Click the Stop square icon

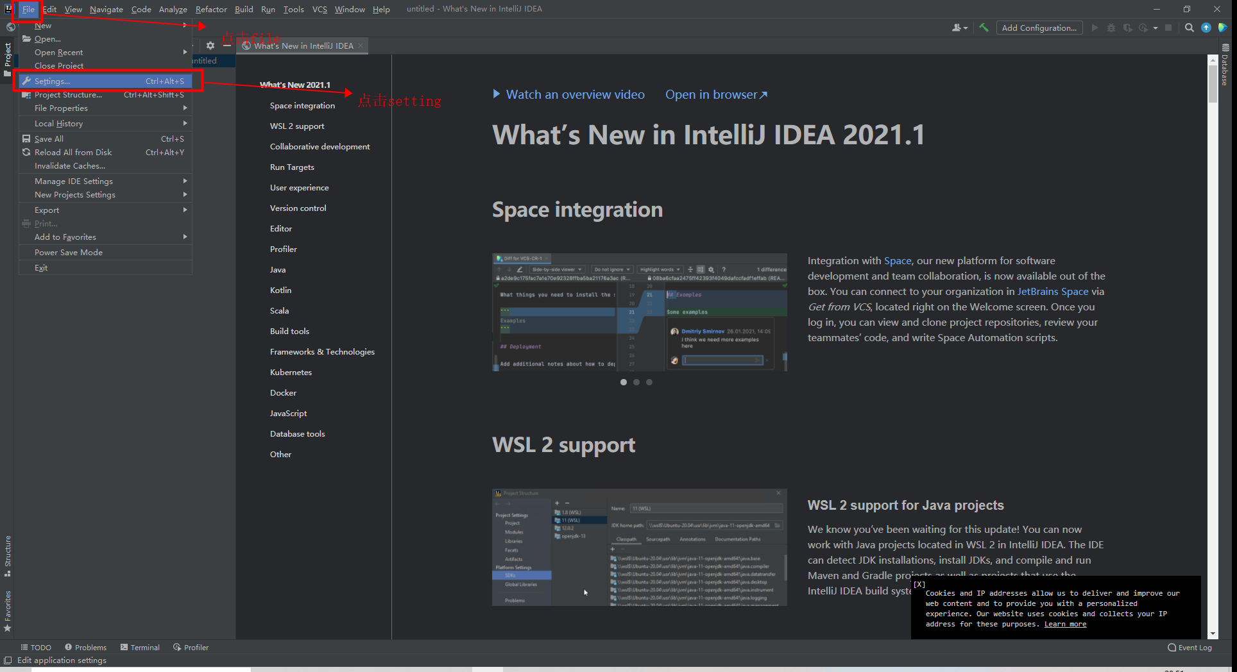(x=1168, y=28)
